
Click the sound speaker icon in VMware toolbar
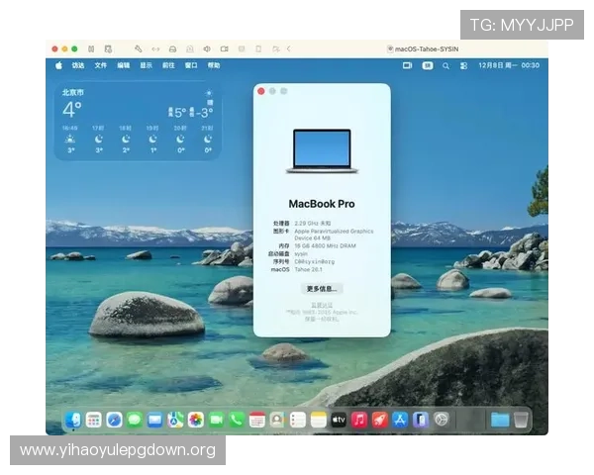(207, 48)
